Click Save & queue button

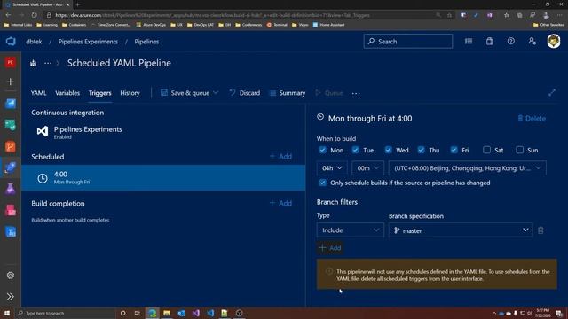coord(185,93)
